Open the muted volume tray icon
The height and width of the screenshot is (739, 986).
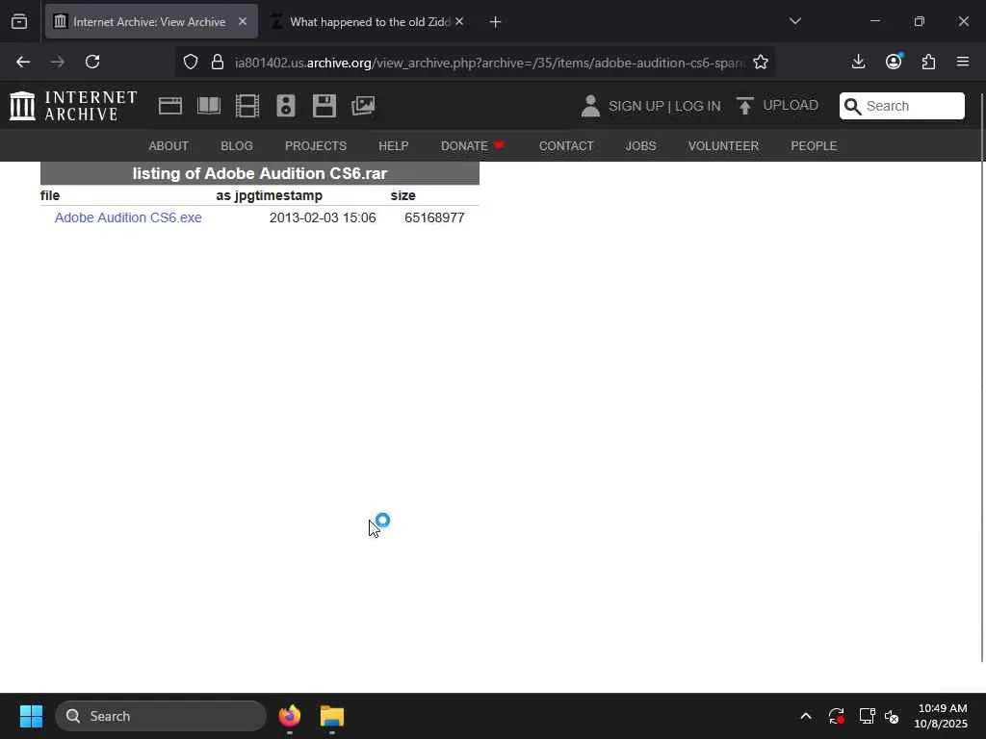point(892,716)
